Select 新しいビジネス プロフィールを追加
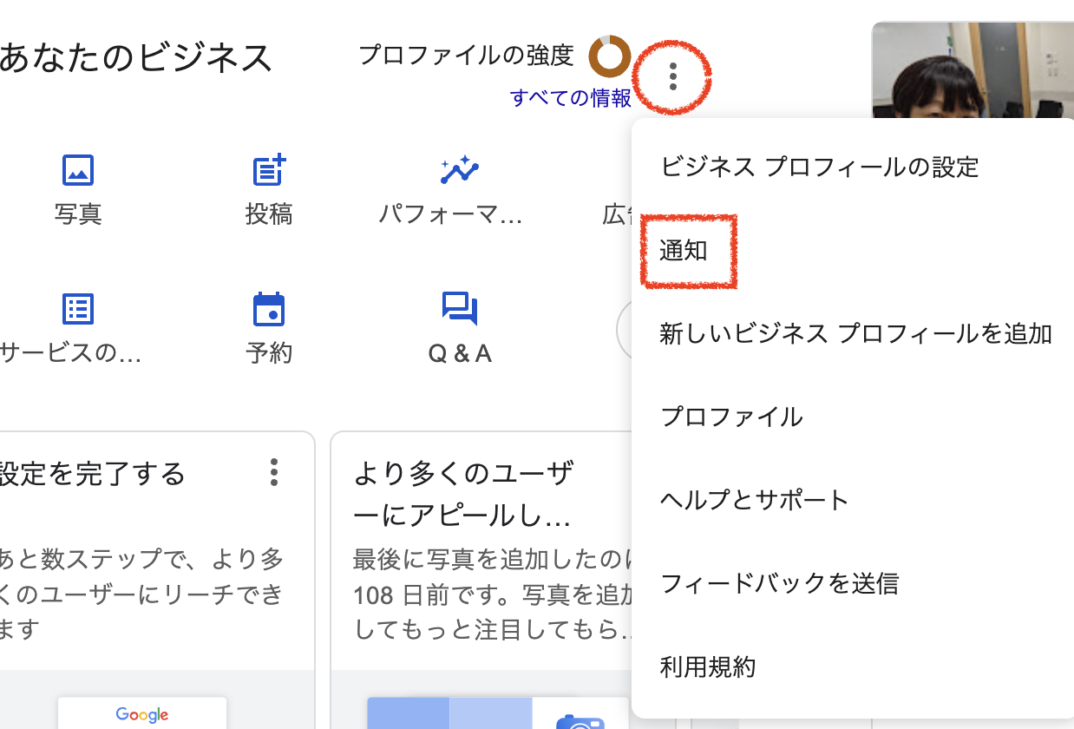 tap(855, 334)
